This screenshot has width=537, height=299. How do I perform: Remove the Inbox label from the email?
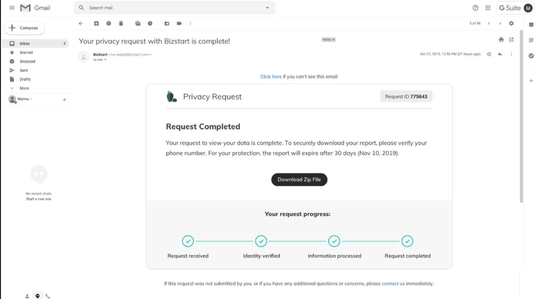(334, 40)
